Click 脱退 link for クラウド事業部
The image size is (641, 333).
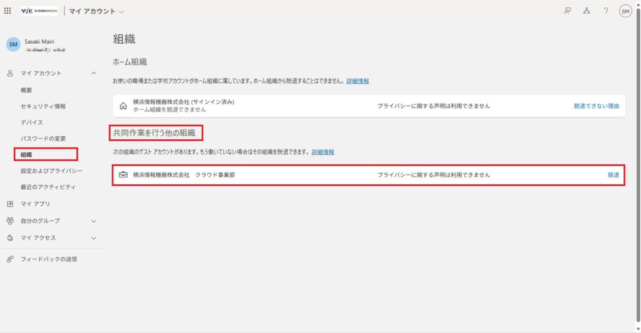click(613, 175)
